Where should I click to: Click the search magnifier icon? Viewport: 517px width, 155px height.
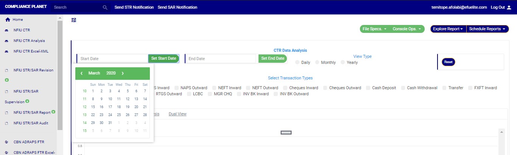click(105, 7)
